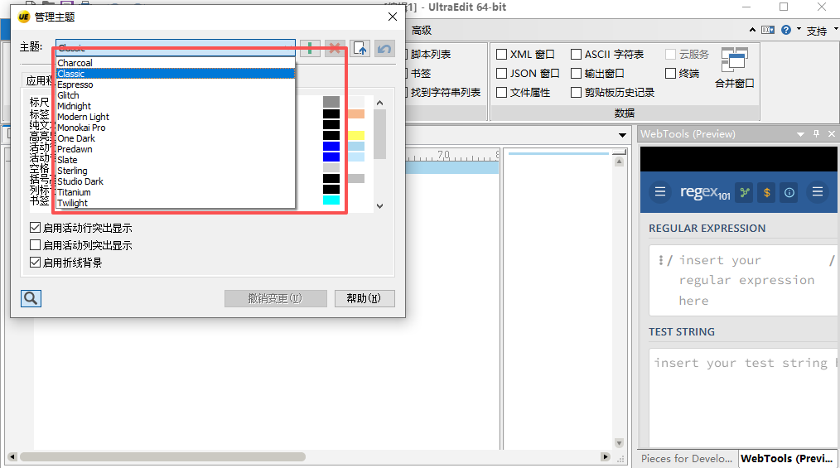840x468 pixels.
Task: Open regex101 right hamburger menu
Action: click(818, 191)
